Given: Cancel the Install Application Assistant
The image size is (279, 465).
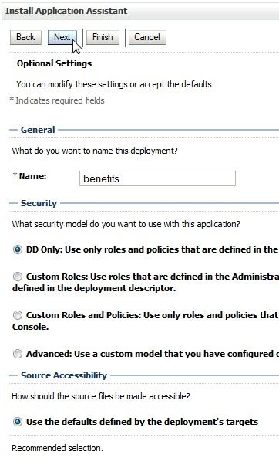Looking at the screenshot, I should [x=147, y=37].
